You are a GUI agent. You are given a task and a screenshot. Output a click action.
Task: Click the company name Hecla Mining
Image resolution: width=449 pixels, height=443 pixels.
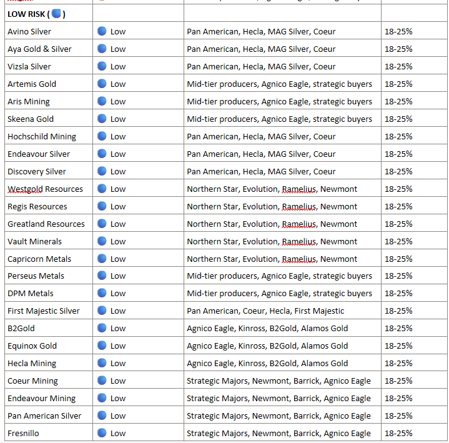(32, 363)
